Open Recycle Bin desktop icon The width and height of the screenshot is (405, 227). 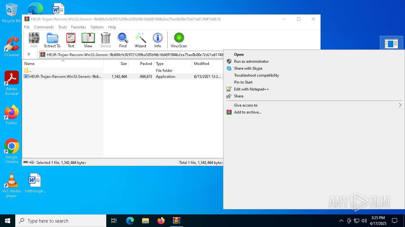[x=12, y=13]
